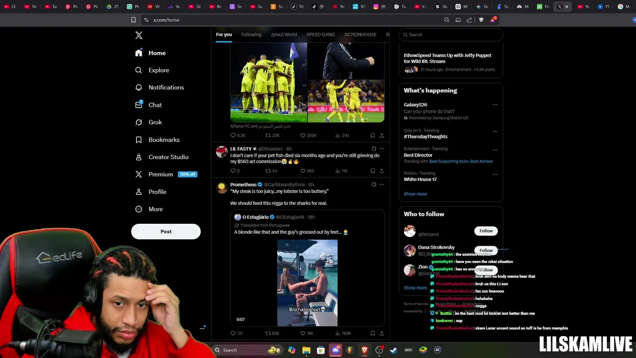Viewport: 636px width, 358px height.
Task: Expand the More menu in sidebar
Action: click(x=149, y=209)
